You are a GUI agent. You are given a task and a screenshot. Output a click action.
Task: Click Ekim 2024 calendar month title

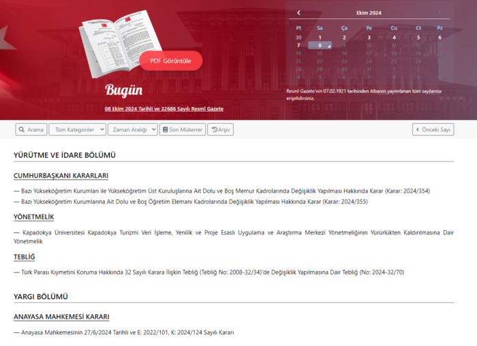point(369,13)
